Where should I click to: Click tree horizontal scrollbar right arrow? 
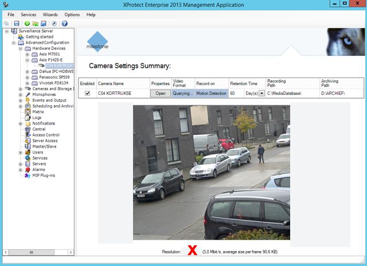(71, 252)
